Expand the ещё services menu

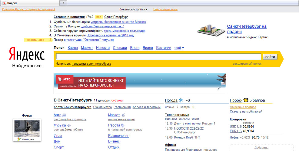[x=179, y=48]
